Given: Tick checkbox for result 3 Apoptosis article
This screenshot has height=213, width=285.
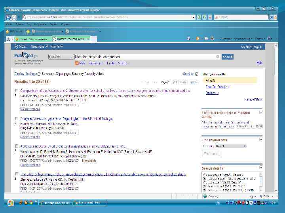Looking at the screenshot, I should 16,146.
